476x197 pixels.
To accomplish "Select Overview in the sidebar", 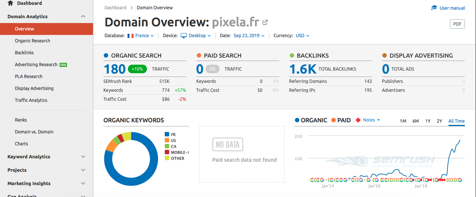I will coord(46,29).
